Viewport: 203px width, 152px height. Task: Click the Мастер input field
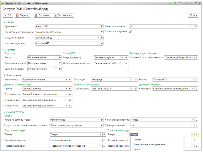click(172, 79)
